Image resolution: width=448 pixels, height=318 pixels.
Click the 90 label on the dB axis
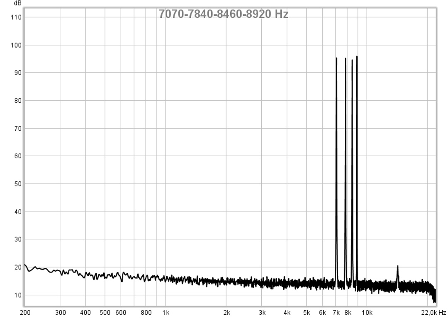point(18,72)
